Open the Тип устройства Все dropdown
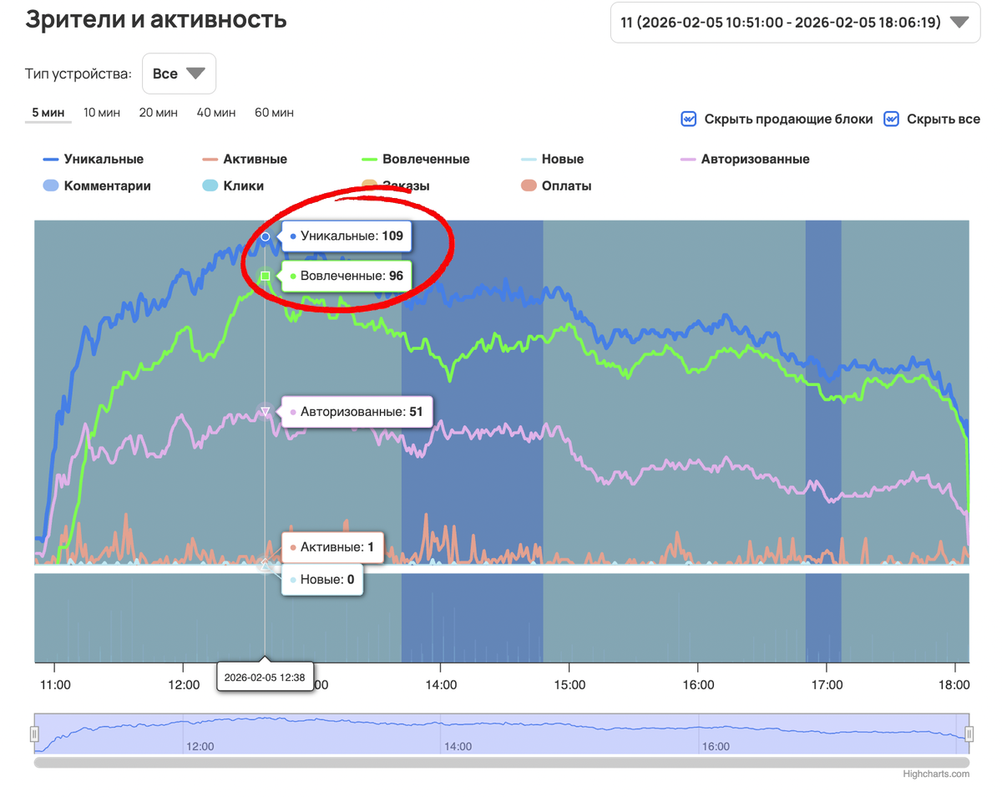The width and height of the screenshot is (1002, 797). tap(179, 74)
